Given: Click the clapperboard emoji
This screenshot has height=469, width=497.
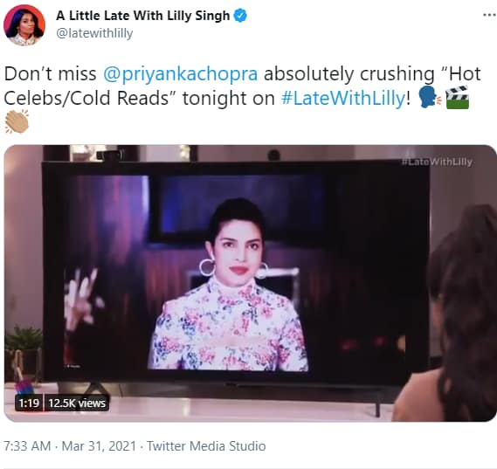Looking at the screenshot, I should click(457, 98).
